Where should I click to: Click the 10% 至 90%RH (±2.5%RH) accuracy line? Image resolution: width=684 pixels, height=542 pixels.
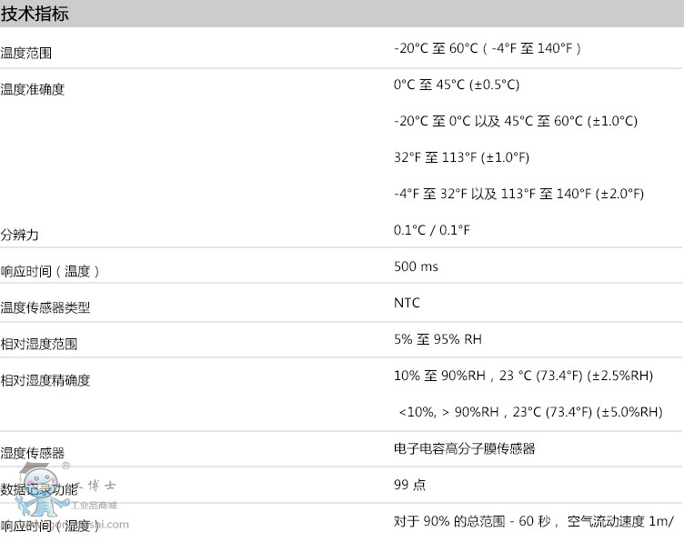pyautogui.click(x=523, y=376)
